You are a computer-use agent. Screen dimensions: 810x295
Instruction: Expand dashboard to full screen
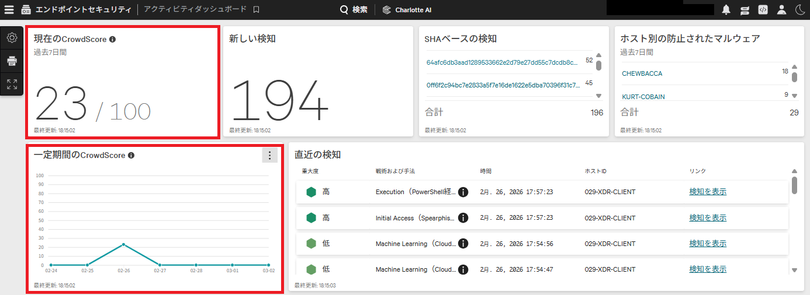[x=12, y=84]
